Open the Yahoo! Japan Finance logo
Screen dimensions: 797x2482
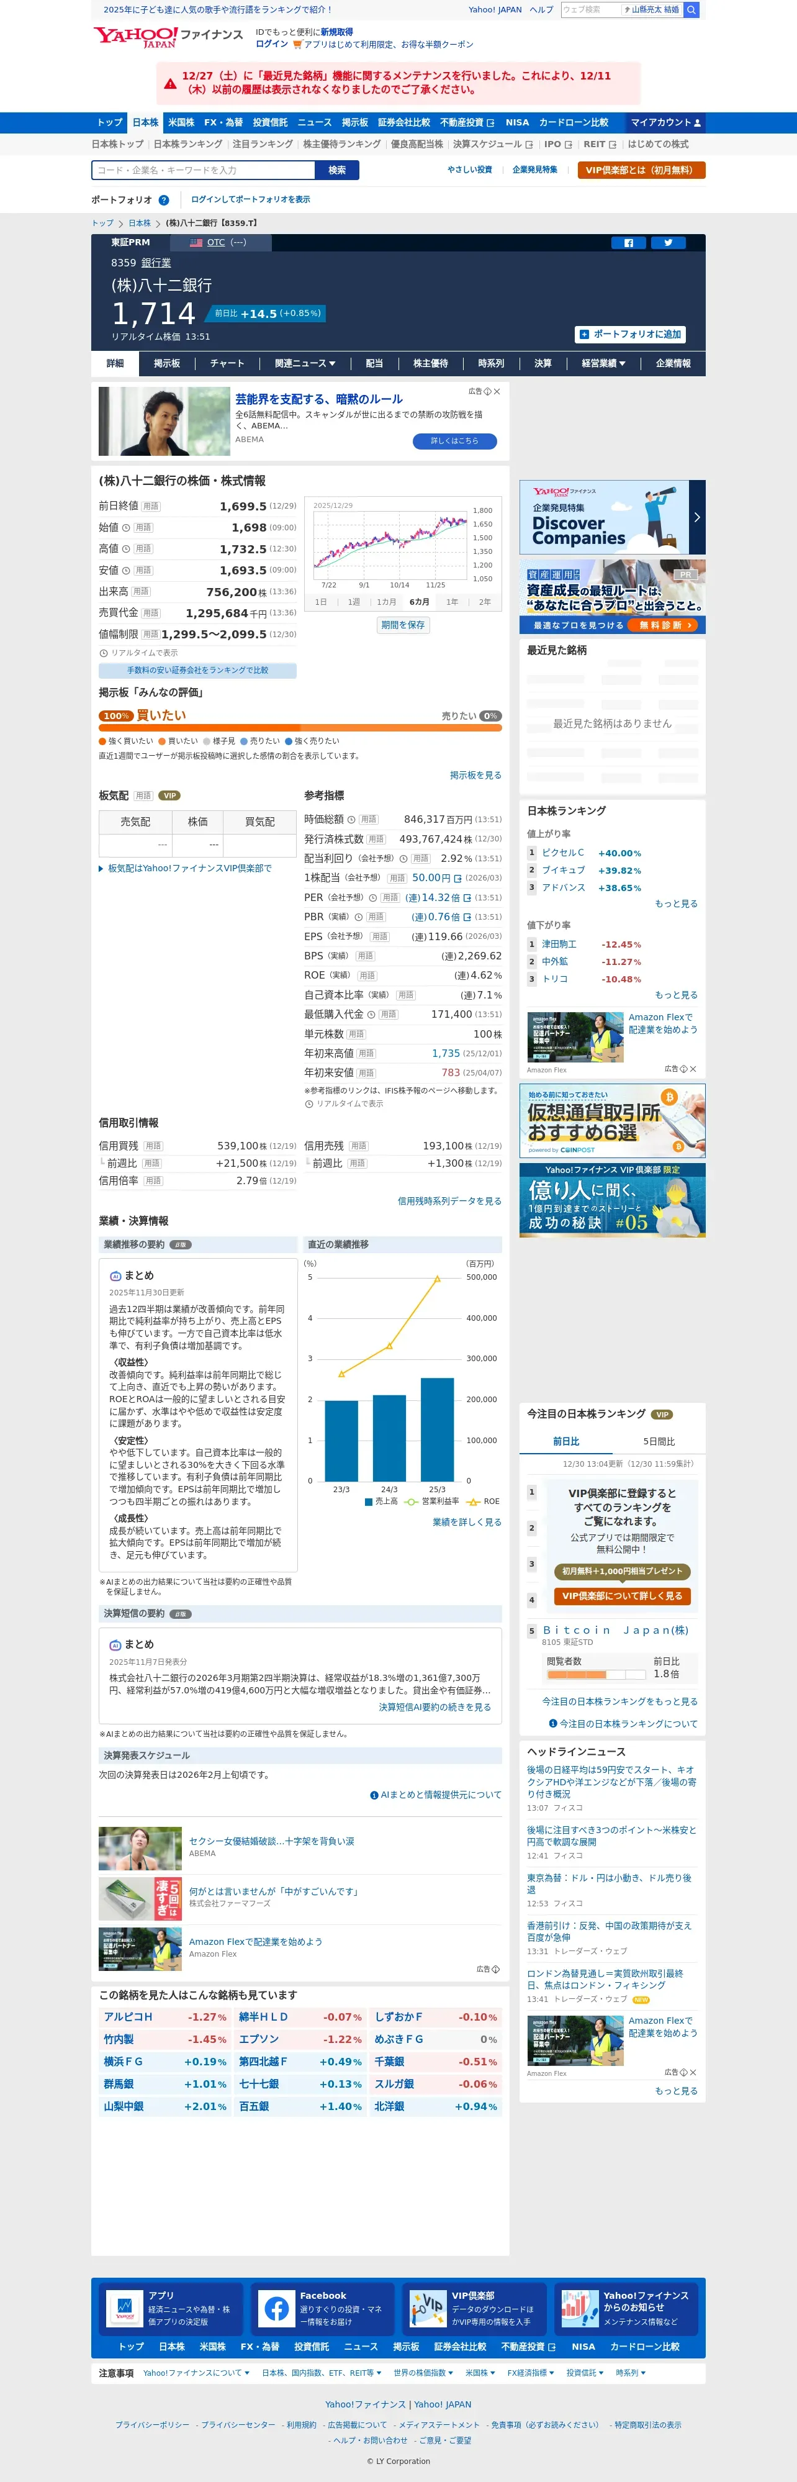click(168, 37)
